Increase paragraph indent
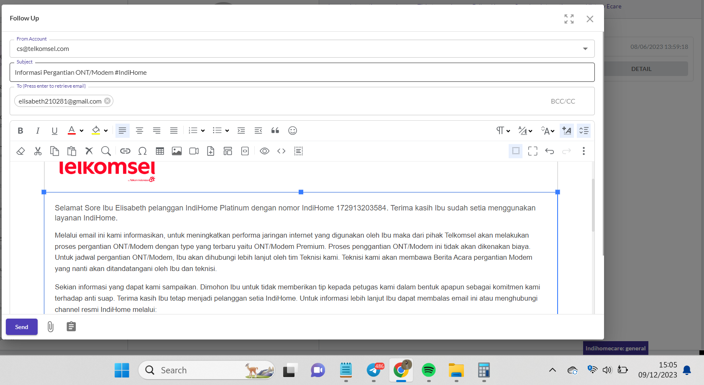The image size is (704, 385). click(x=241, y=131)
